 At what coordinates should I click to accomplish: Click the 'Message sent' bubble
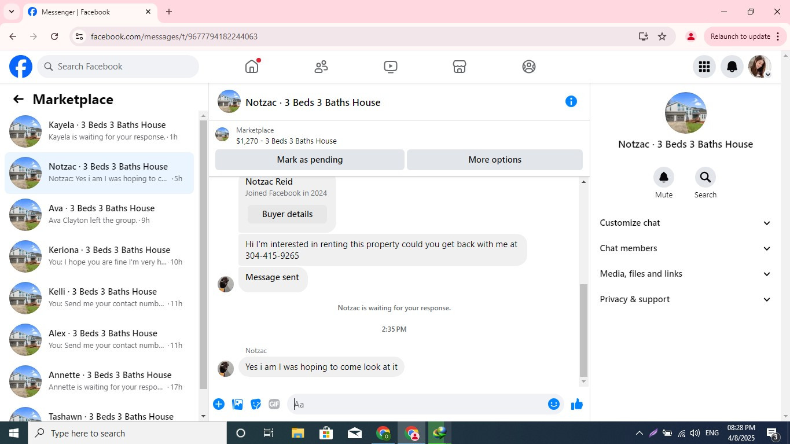(273, 277)
